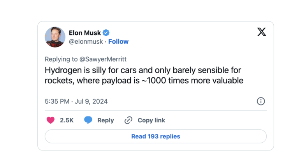Click the blue verified badge
299x168 pixels.
point(106,33)
